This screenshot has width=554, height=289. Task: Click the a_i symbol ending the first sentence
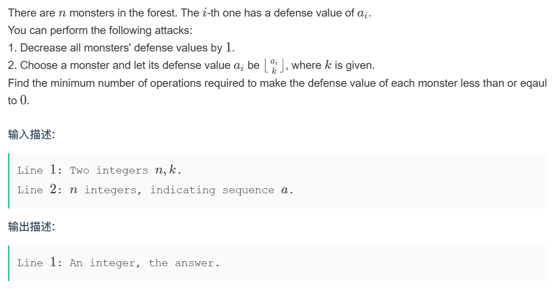[x=364, y=13]
